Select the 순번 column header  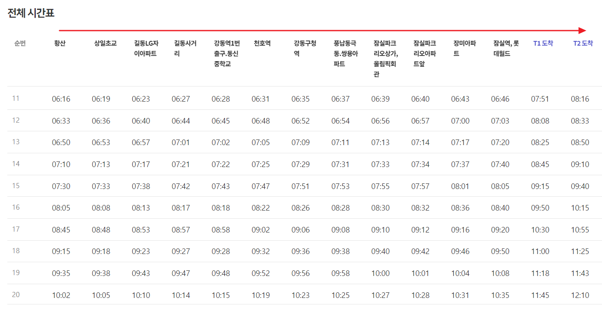pyautogui.click(x=20, y=43)
